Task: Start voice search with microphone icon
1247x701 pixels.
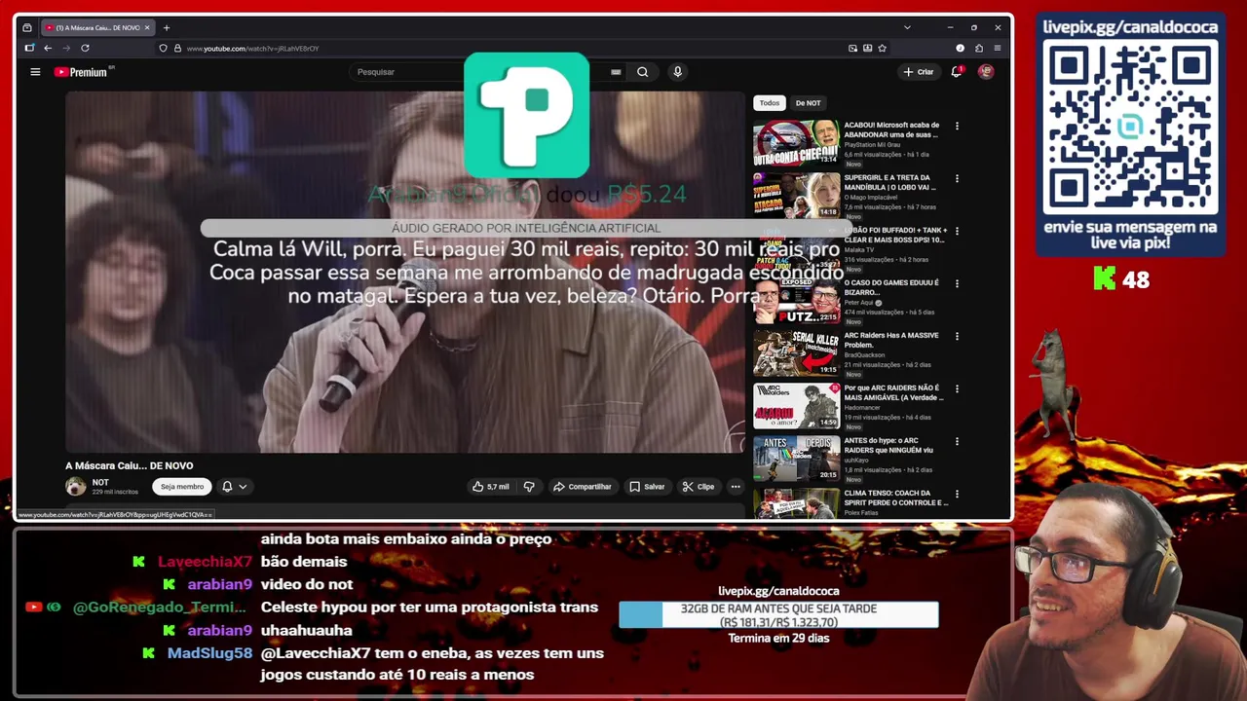Action: [x=677, y=72]
